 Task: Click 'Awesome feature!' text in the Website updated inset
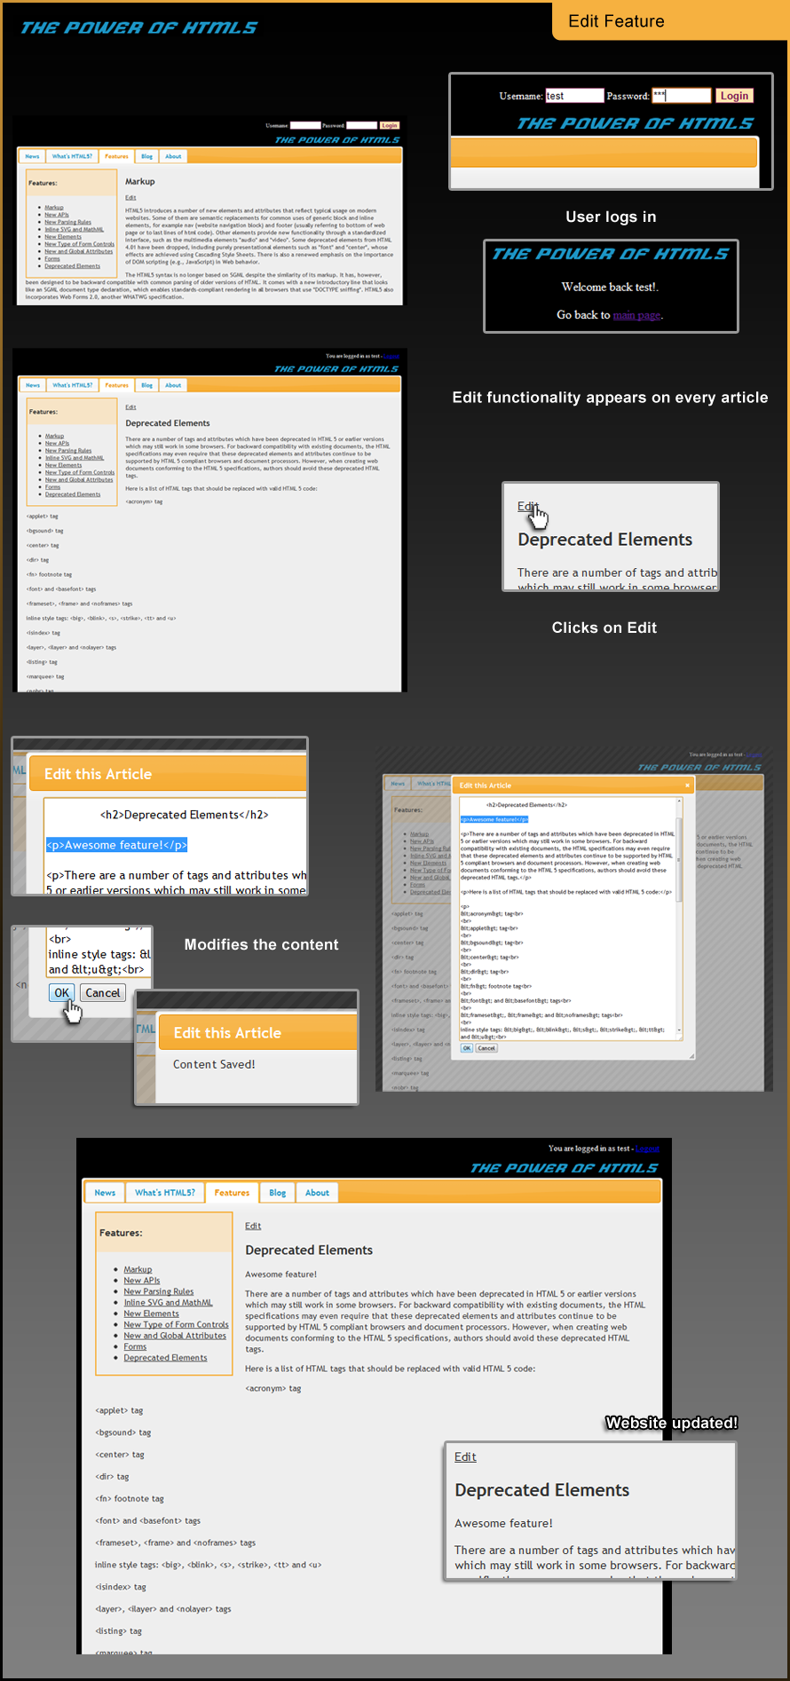[x=503, y=1523]
